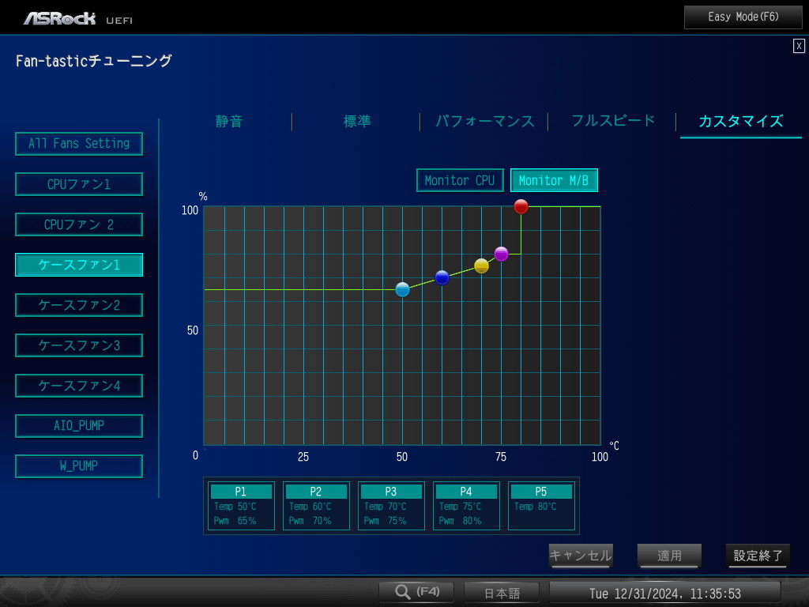Select the P4 point info box
Viewport: 809px width, 607px height.
point(466,506)
